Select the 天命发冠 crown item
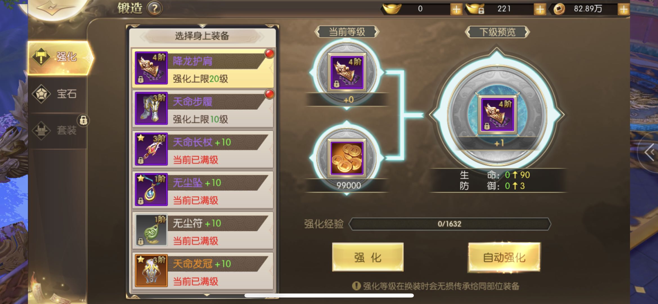658x304 pixels. pos(203,271)
